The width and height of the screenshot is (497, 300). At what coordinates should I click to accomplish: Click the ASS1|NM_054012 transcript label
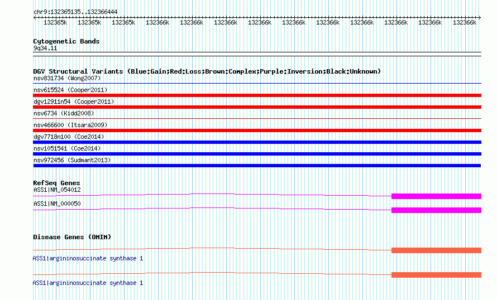57,190
